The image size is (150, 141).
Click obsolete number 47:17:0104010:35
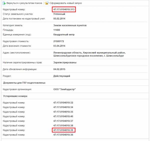(63, 112)
